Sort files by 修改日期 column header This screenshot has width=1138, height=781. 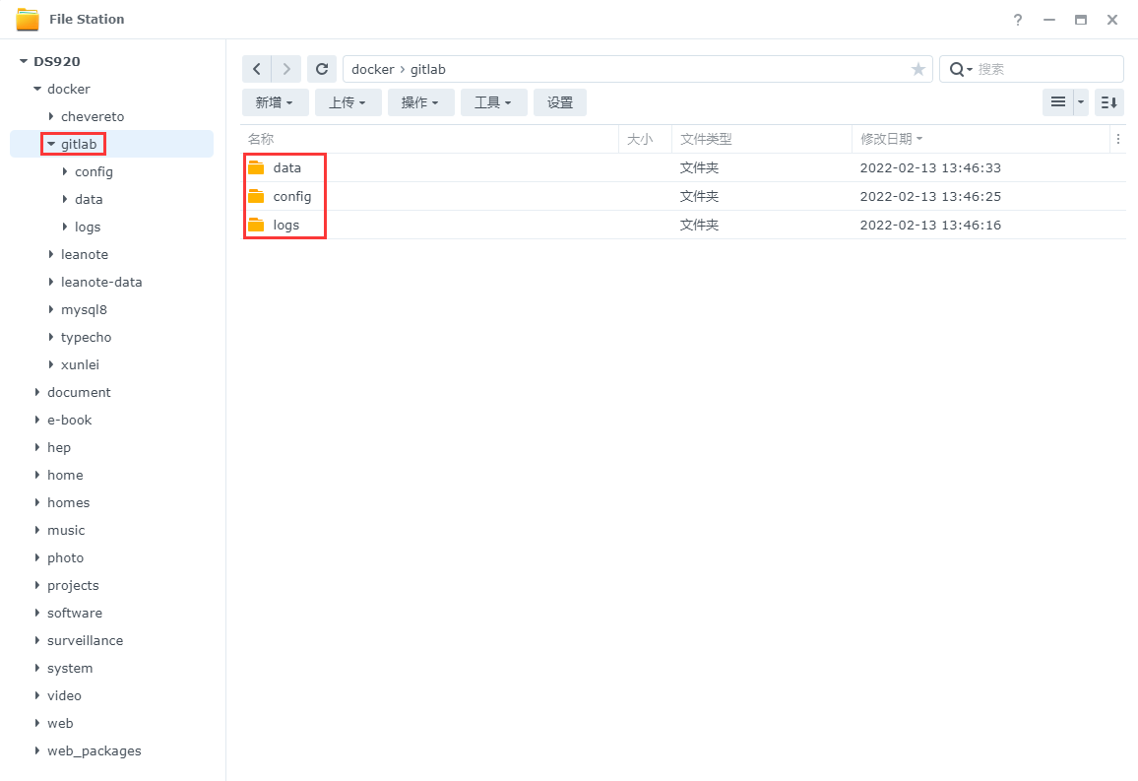point(886,140)
